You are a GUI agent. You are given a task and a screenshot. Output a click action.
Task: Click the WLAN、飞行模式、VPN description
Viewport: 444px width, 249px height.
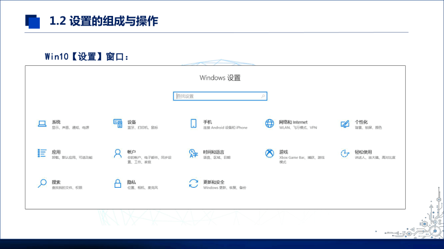pos(298,128)
